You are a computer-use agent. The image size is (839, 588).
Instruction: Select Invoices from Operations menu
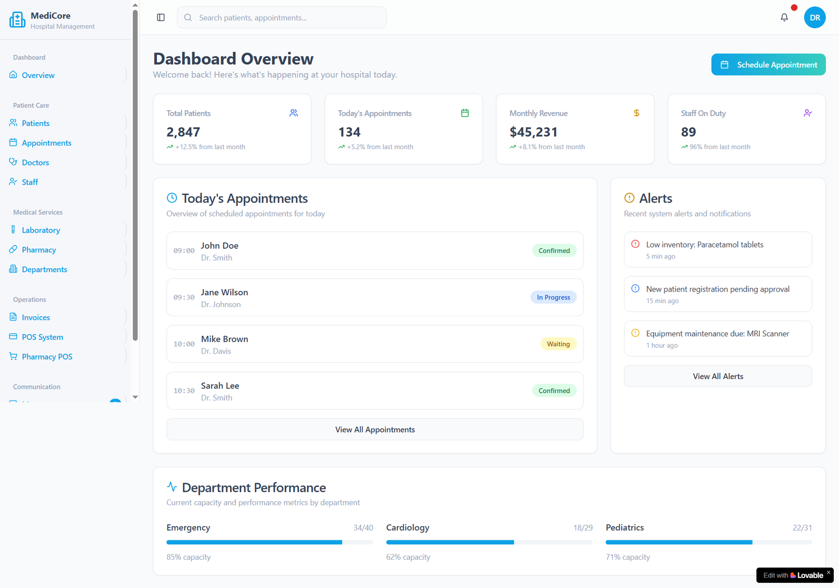(x=36, y=317)
